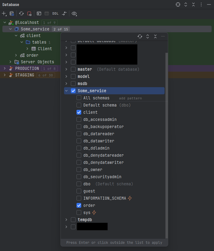Select the INFORMATION_SCHEMA row text
This screenshot has height=251, width=214.
104,198
